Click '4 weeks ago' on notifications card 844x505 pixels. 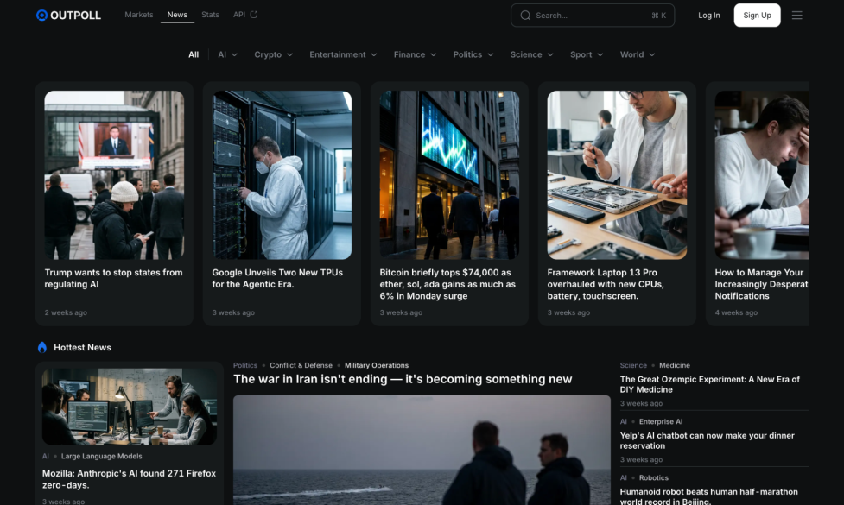tap(736, 312)
